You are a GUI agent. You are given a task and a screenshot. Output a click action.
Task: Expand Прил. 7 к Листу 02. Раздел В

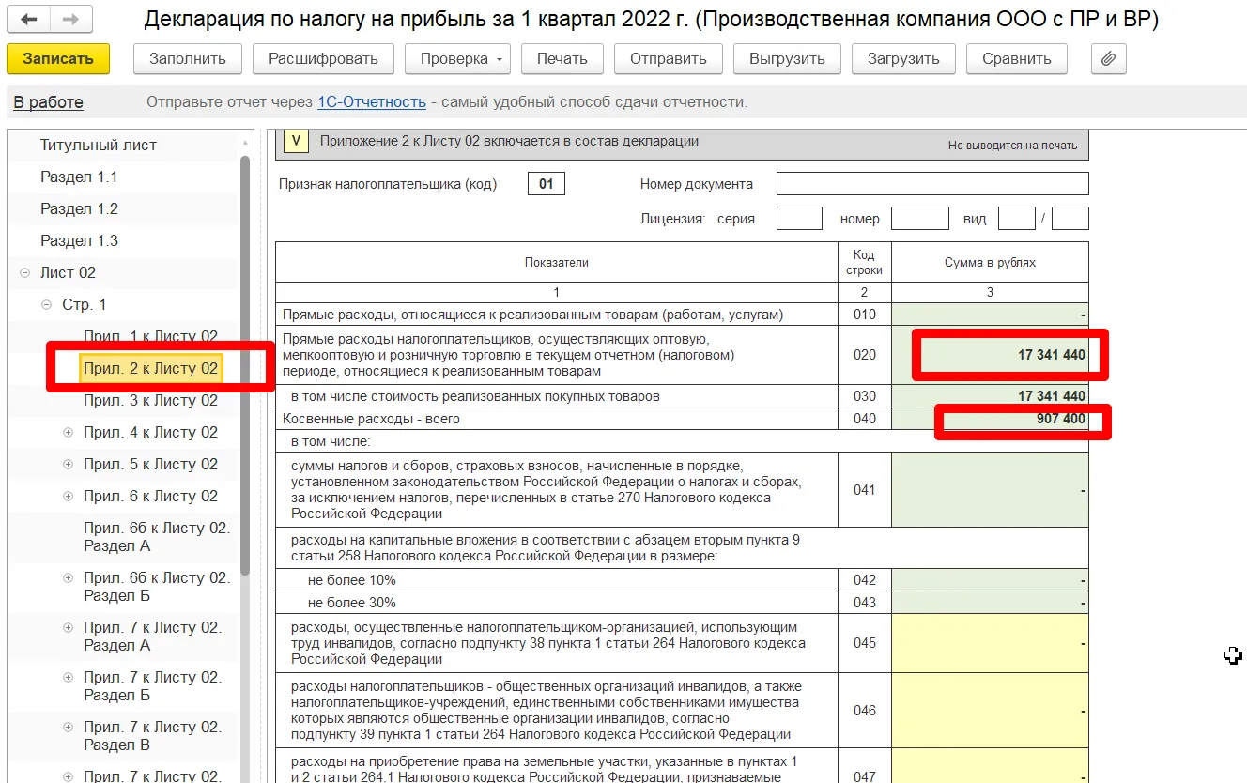pyautogui.click(x=68, y=727)
